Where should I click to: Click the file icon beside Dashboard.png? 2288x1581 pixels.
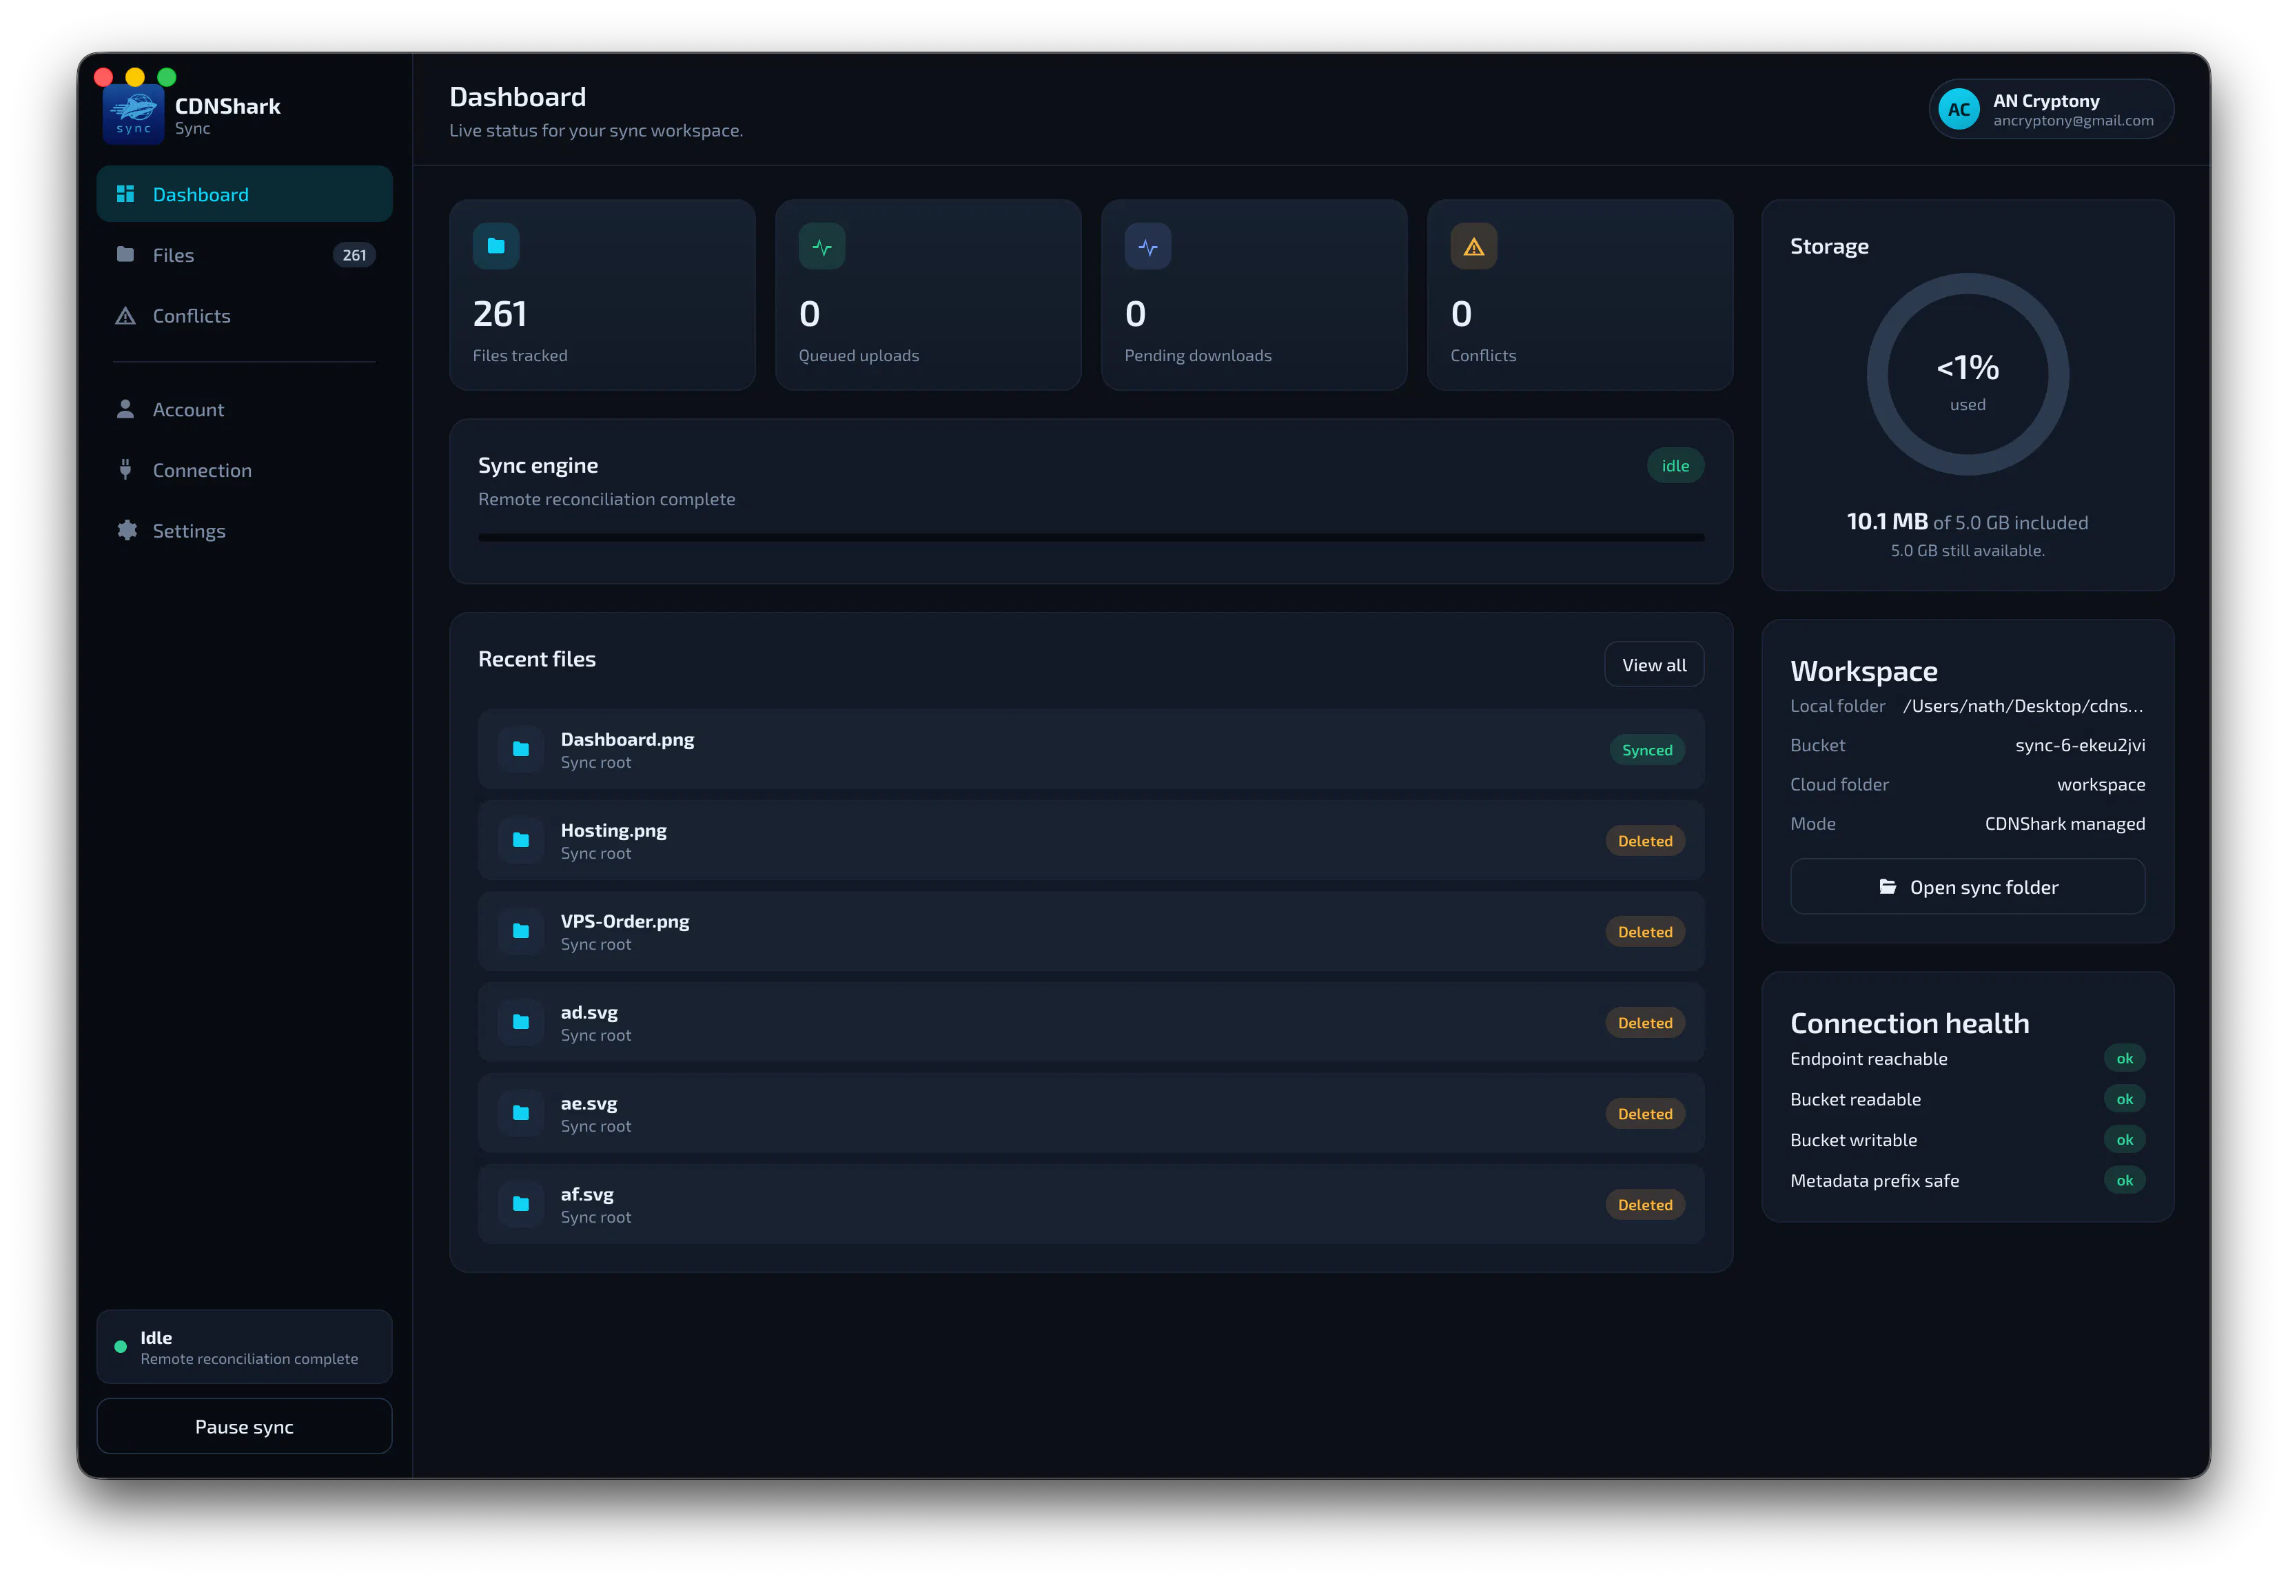click(x=521, y=749)
